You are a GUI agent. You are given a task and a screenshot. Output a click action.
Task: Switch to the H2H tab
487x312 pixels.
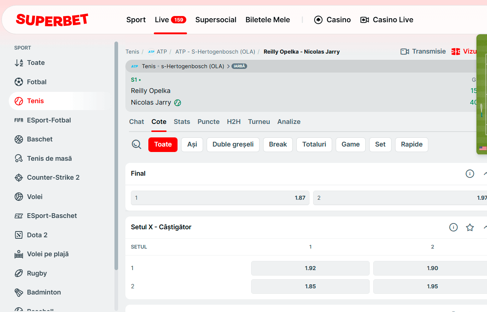[234, 122]
